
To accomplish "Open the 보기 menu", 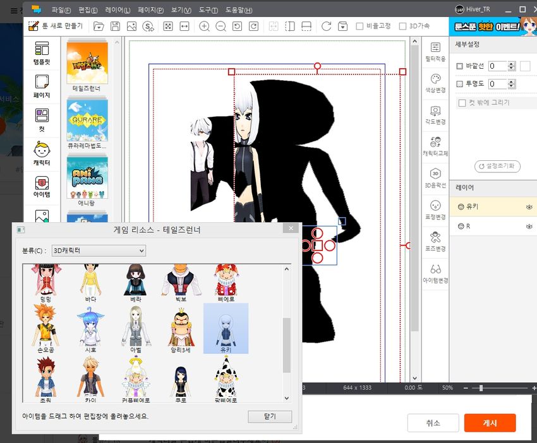I will coord(181,10).
